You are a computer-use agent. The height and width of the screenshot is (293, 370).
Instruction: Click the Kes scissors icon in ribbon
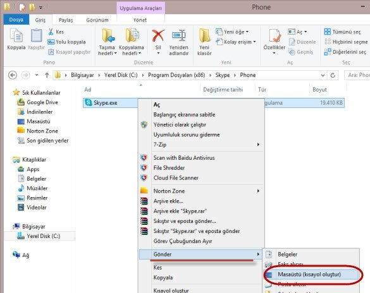51,32
